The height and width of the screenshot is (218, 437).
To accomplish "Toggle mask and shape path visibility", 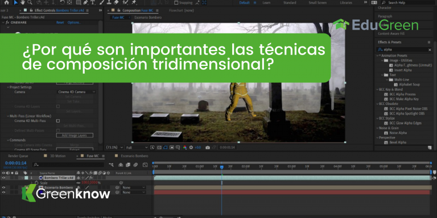I will 166,148.
